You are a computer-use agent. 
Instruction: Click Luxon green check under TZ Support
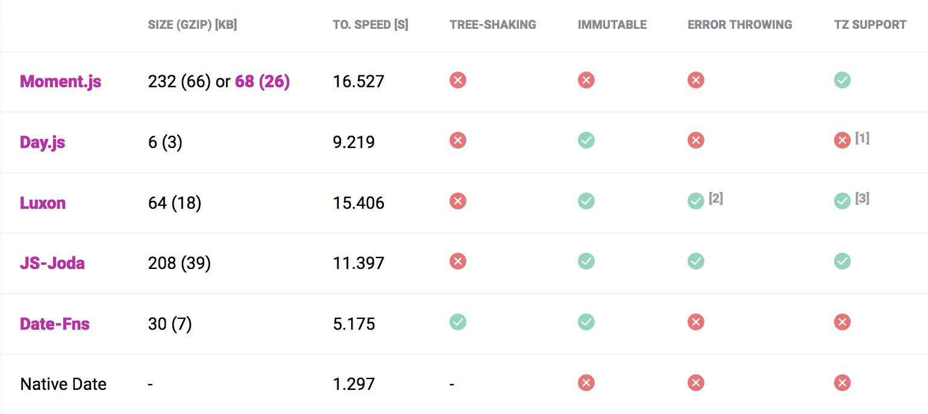[842, 201]
